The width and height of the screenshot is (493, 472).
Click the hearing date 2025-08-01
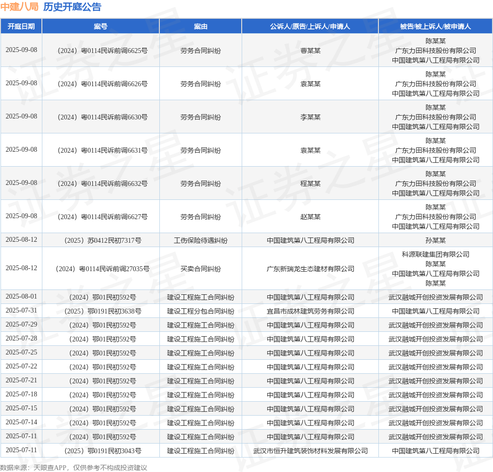click(21, 297)
